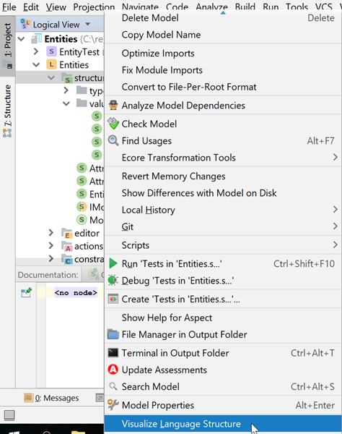Screen dimensions: 342x434
Task: Click the Logical View panel icon
Action: (x=25, y=24)
